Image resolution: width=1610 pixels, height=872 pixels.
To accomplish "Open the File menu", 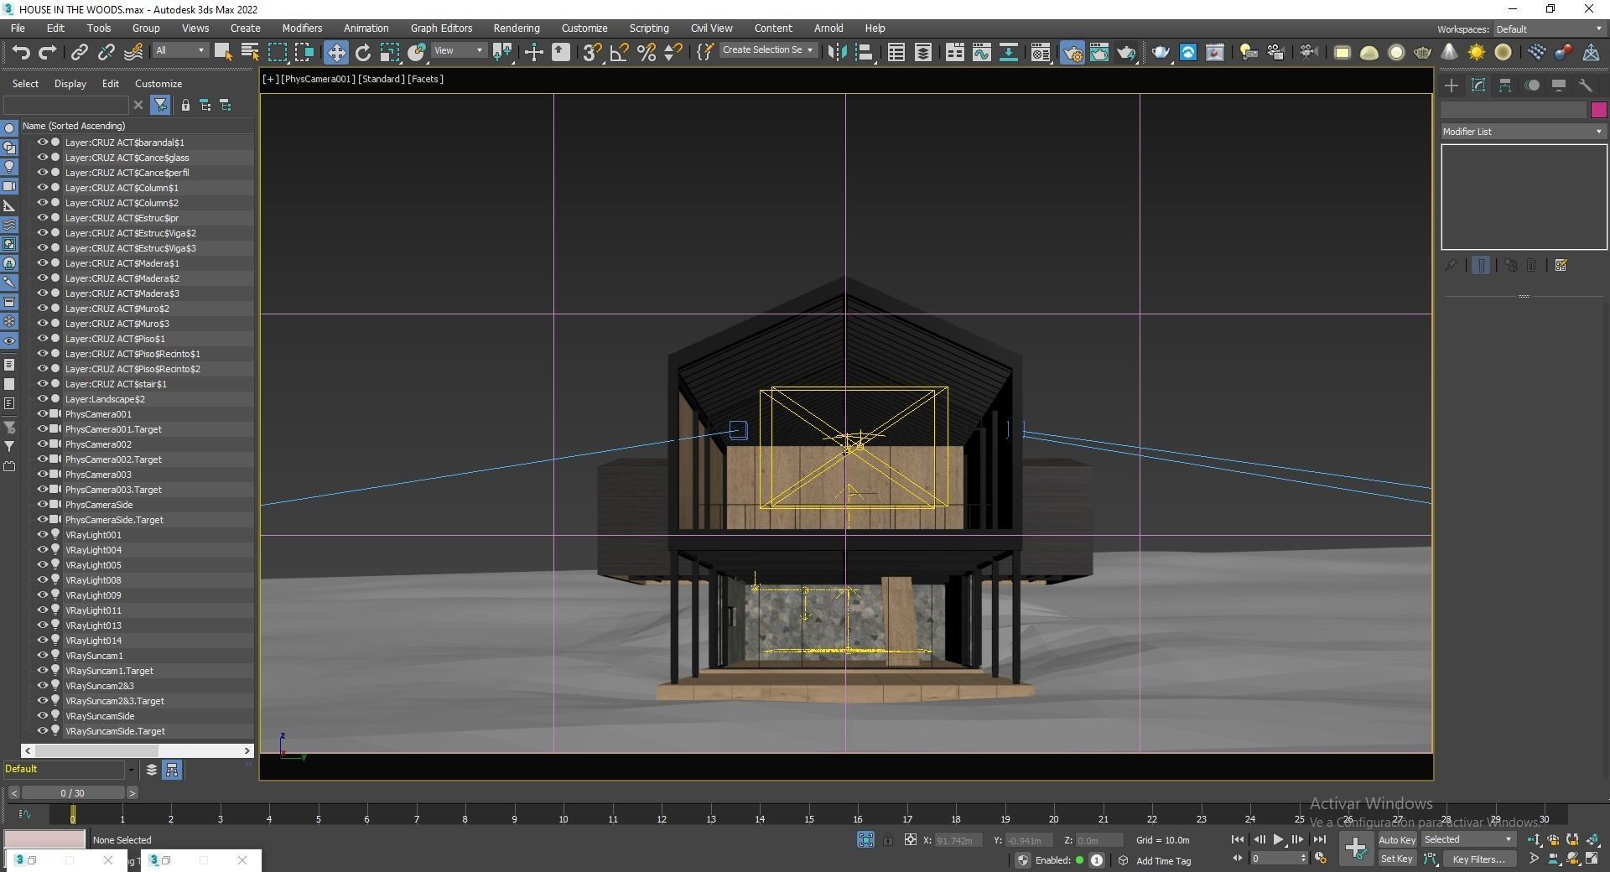I will click(18, 28).
